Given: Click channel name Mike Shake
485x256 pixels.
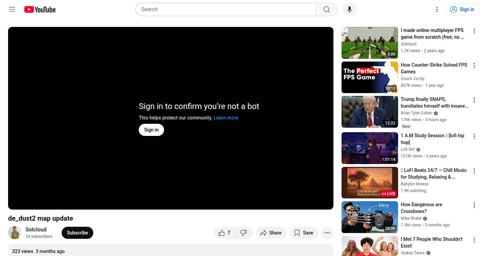Looking at the screenshot, I should pos(411,218).
